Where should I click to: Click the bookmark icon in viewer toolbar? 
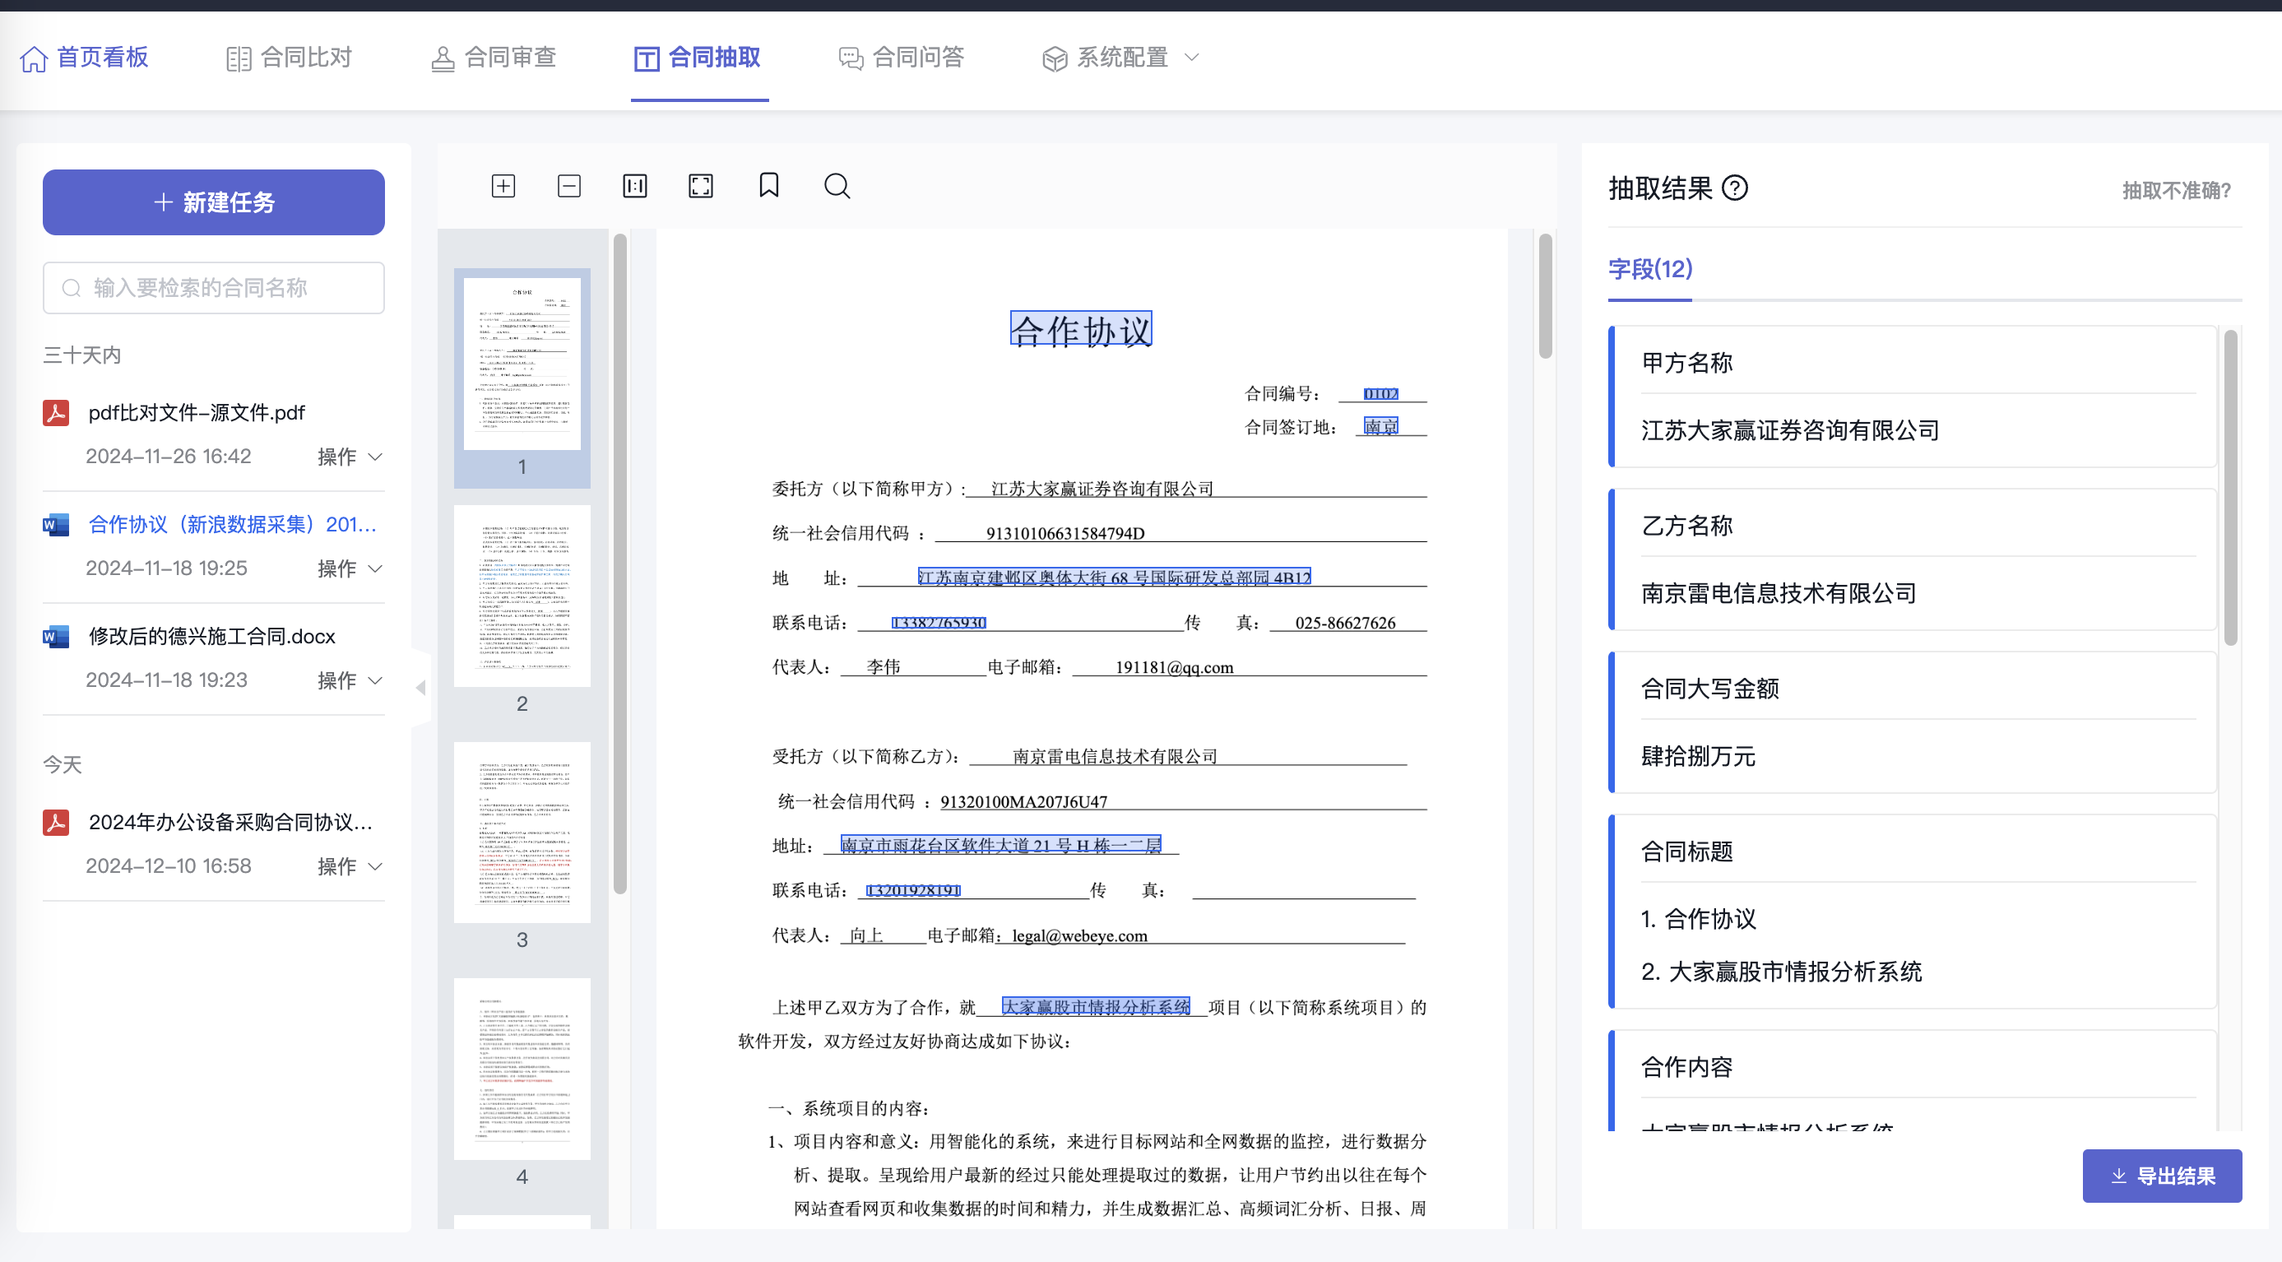click(769, 185)
